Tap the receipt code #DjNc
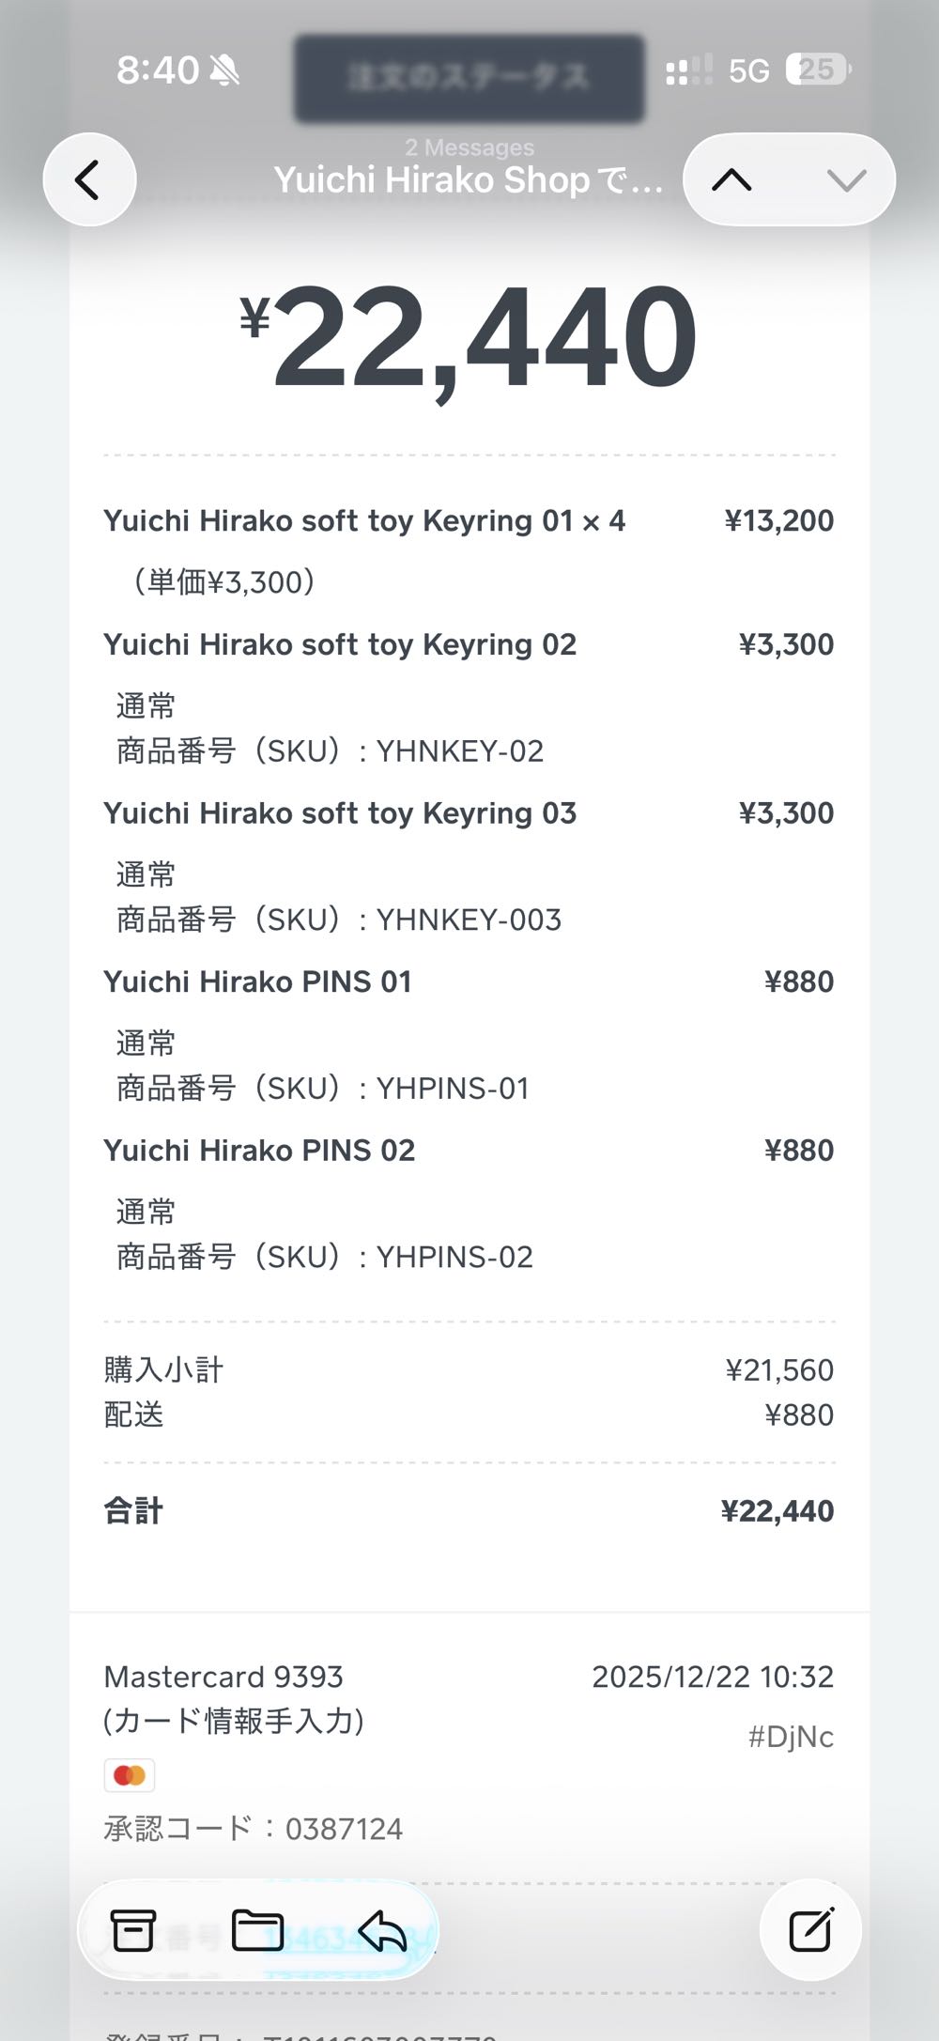Screen dimensions: 939x2041 791,1737
